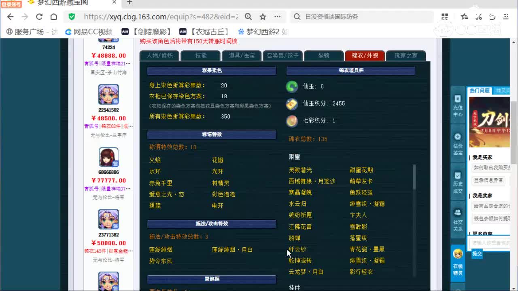Screen dimensions: 518x291
Task: Click the 仙玉 green jade icon
Action: [292, 86]
